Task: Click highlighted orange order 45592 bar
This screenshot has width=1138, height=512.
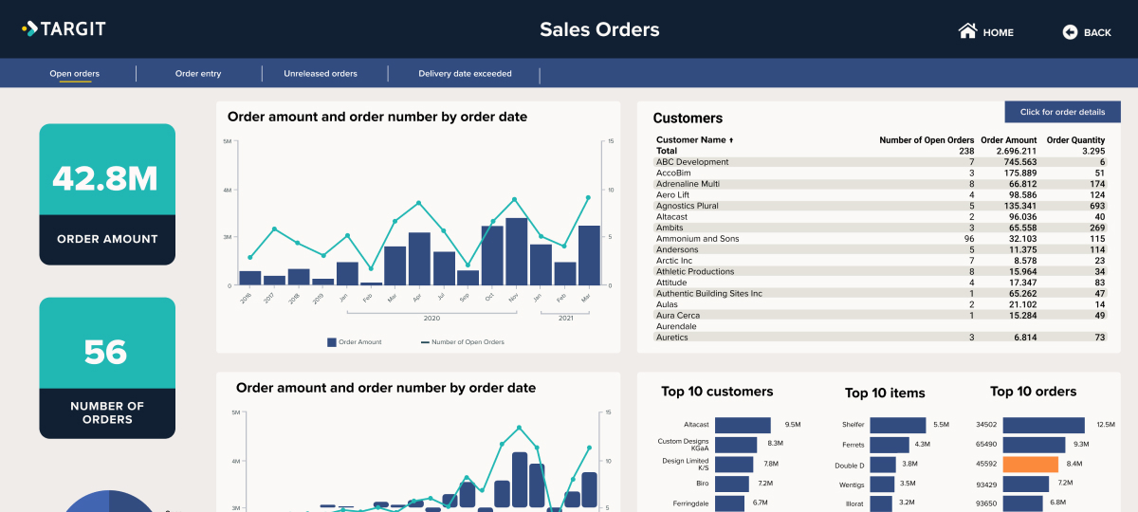Action: [1030, 464]
